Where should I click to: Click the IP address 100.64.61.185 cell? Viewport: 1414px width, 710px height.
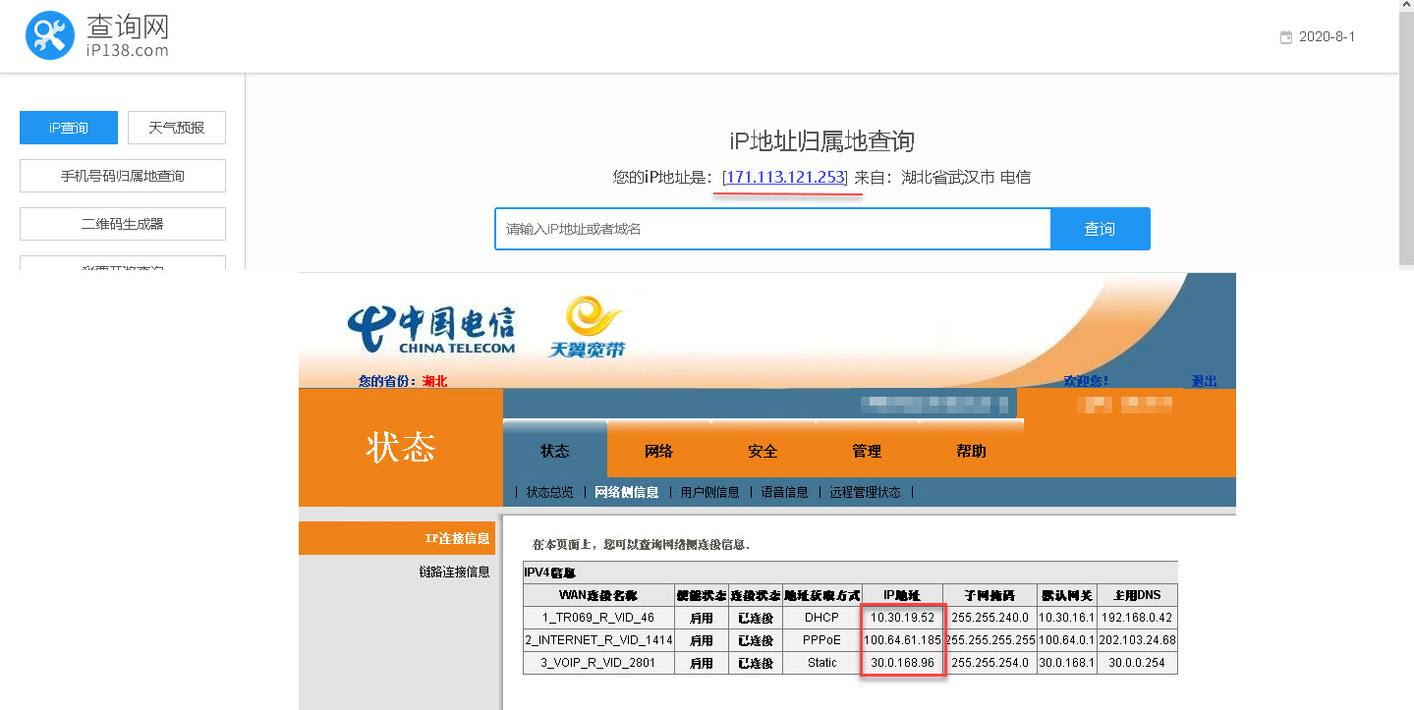[902, 640]
